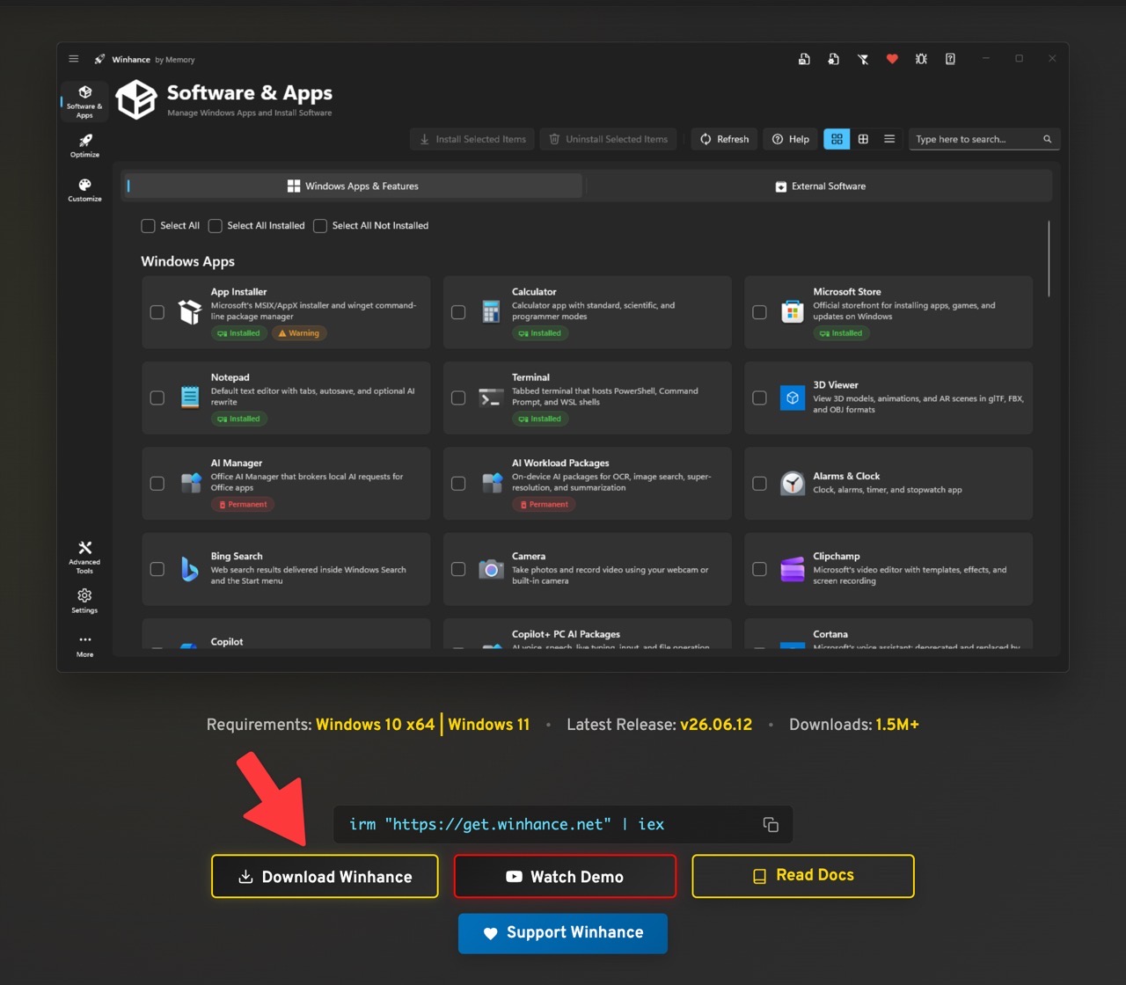
Task: Click the bug report icon
Action: [921, 59]
